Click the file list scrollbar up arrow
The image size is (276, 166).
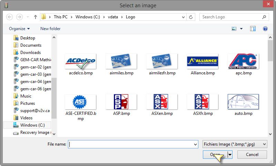(270, 37)
